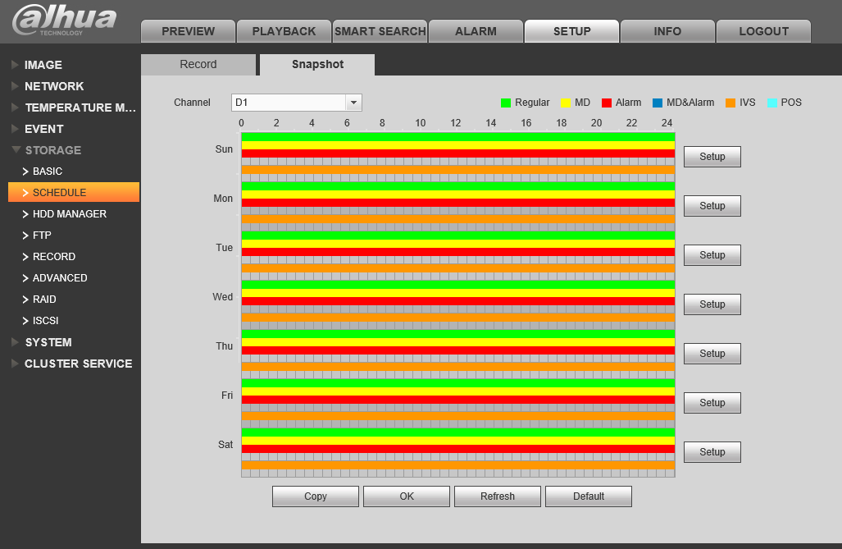The width and height of the screenshot is (842, 549).
Task: Open the Channel D1 dropdown
Action: coord(297,102)
